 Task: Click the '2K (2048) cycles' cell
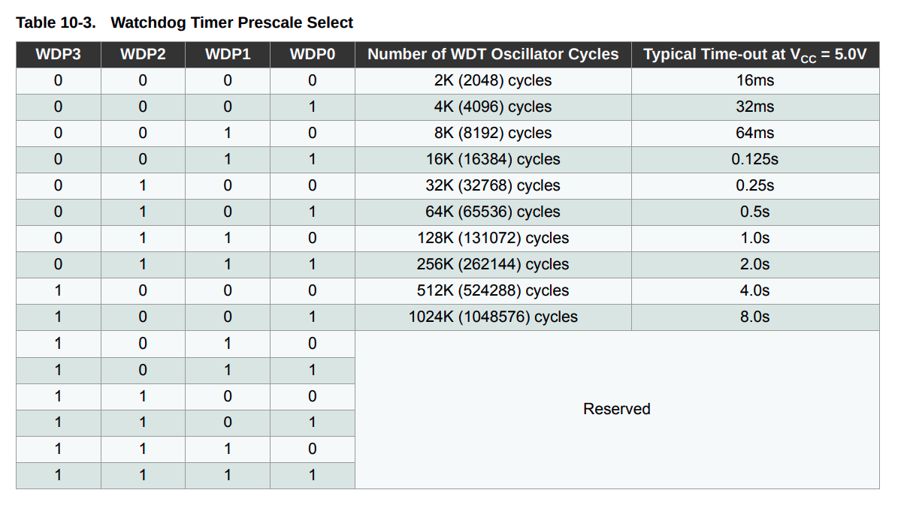pyautogui.click(x=493, y=81)
